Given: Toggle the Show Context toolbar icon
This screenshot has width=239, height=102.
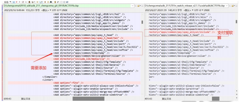Looking at the screenshot, I should coord(23,2).
